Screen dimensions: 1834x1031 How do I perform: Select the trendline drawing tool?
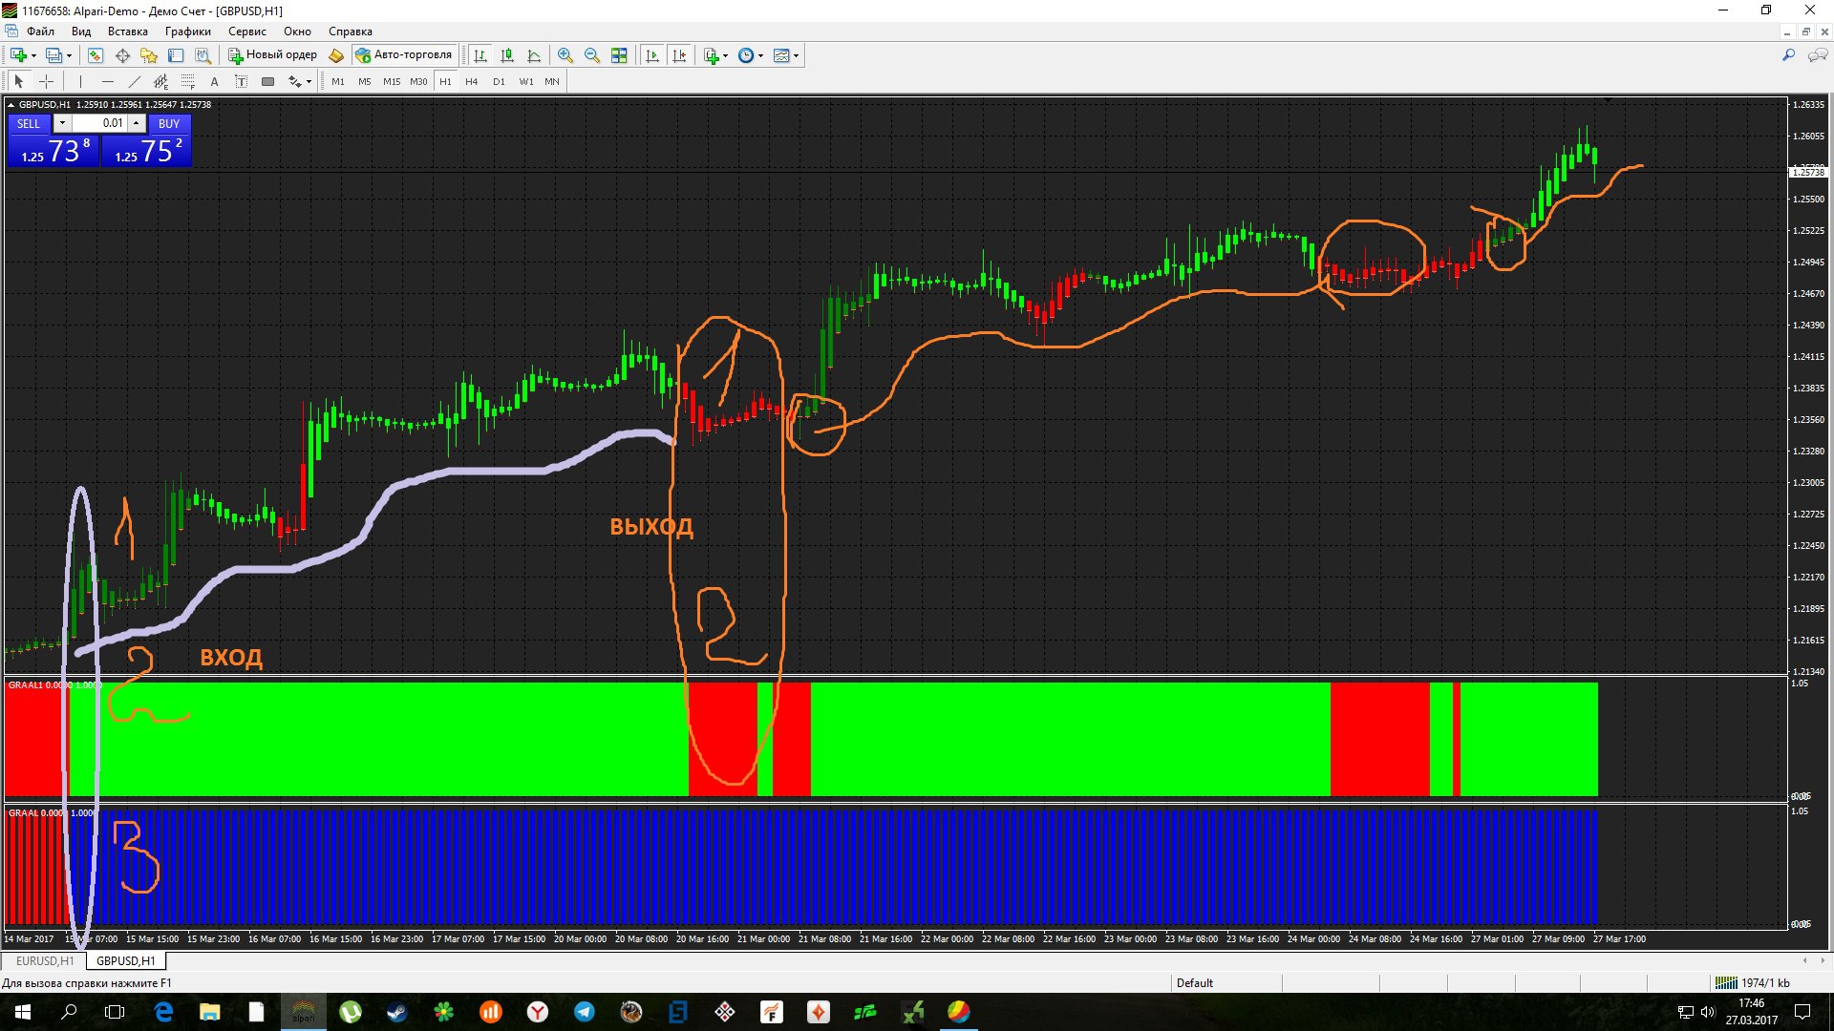[x=134, y=81]
